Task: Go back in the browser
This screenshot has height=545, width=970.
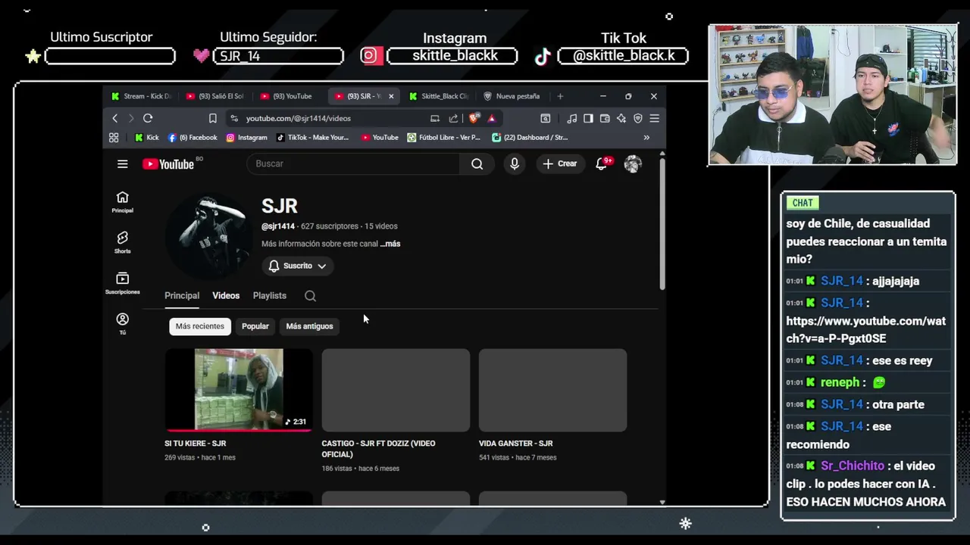Action: click(114, 118)
